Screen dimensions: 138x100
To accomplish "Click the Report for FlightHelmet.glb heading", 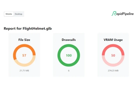I will click(x=28, y=28).
